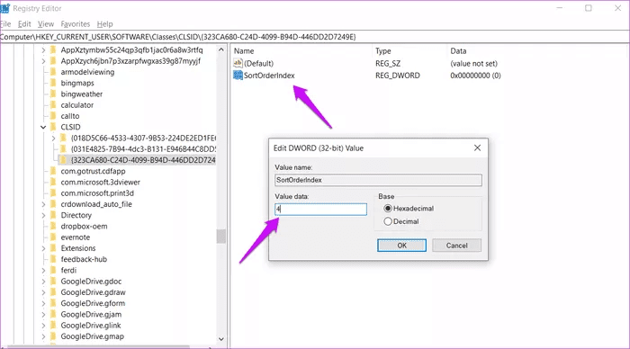Screen dimensions: 630x349
Task: Select the GoogleDrive.gjam tree item
Action: [91, 315]
